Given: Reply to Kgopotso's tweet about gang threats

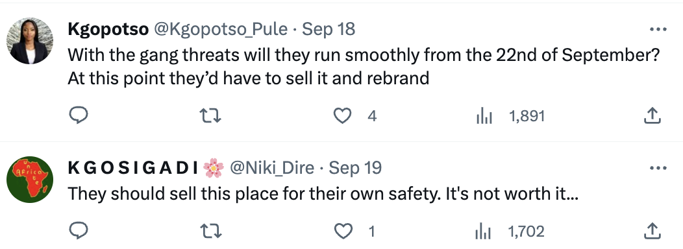Looking at the screenshot, I should point(79,115).
